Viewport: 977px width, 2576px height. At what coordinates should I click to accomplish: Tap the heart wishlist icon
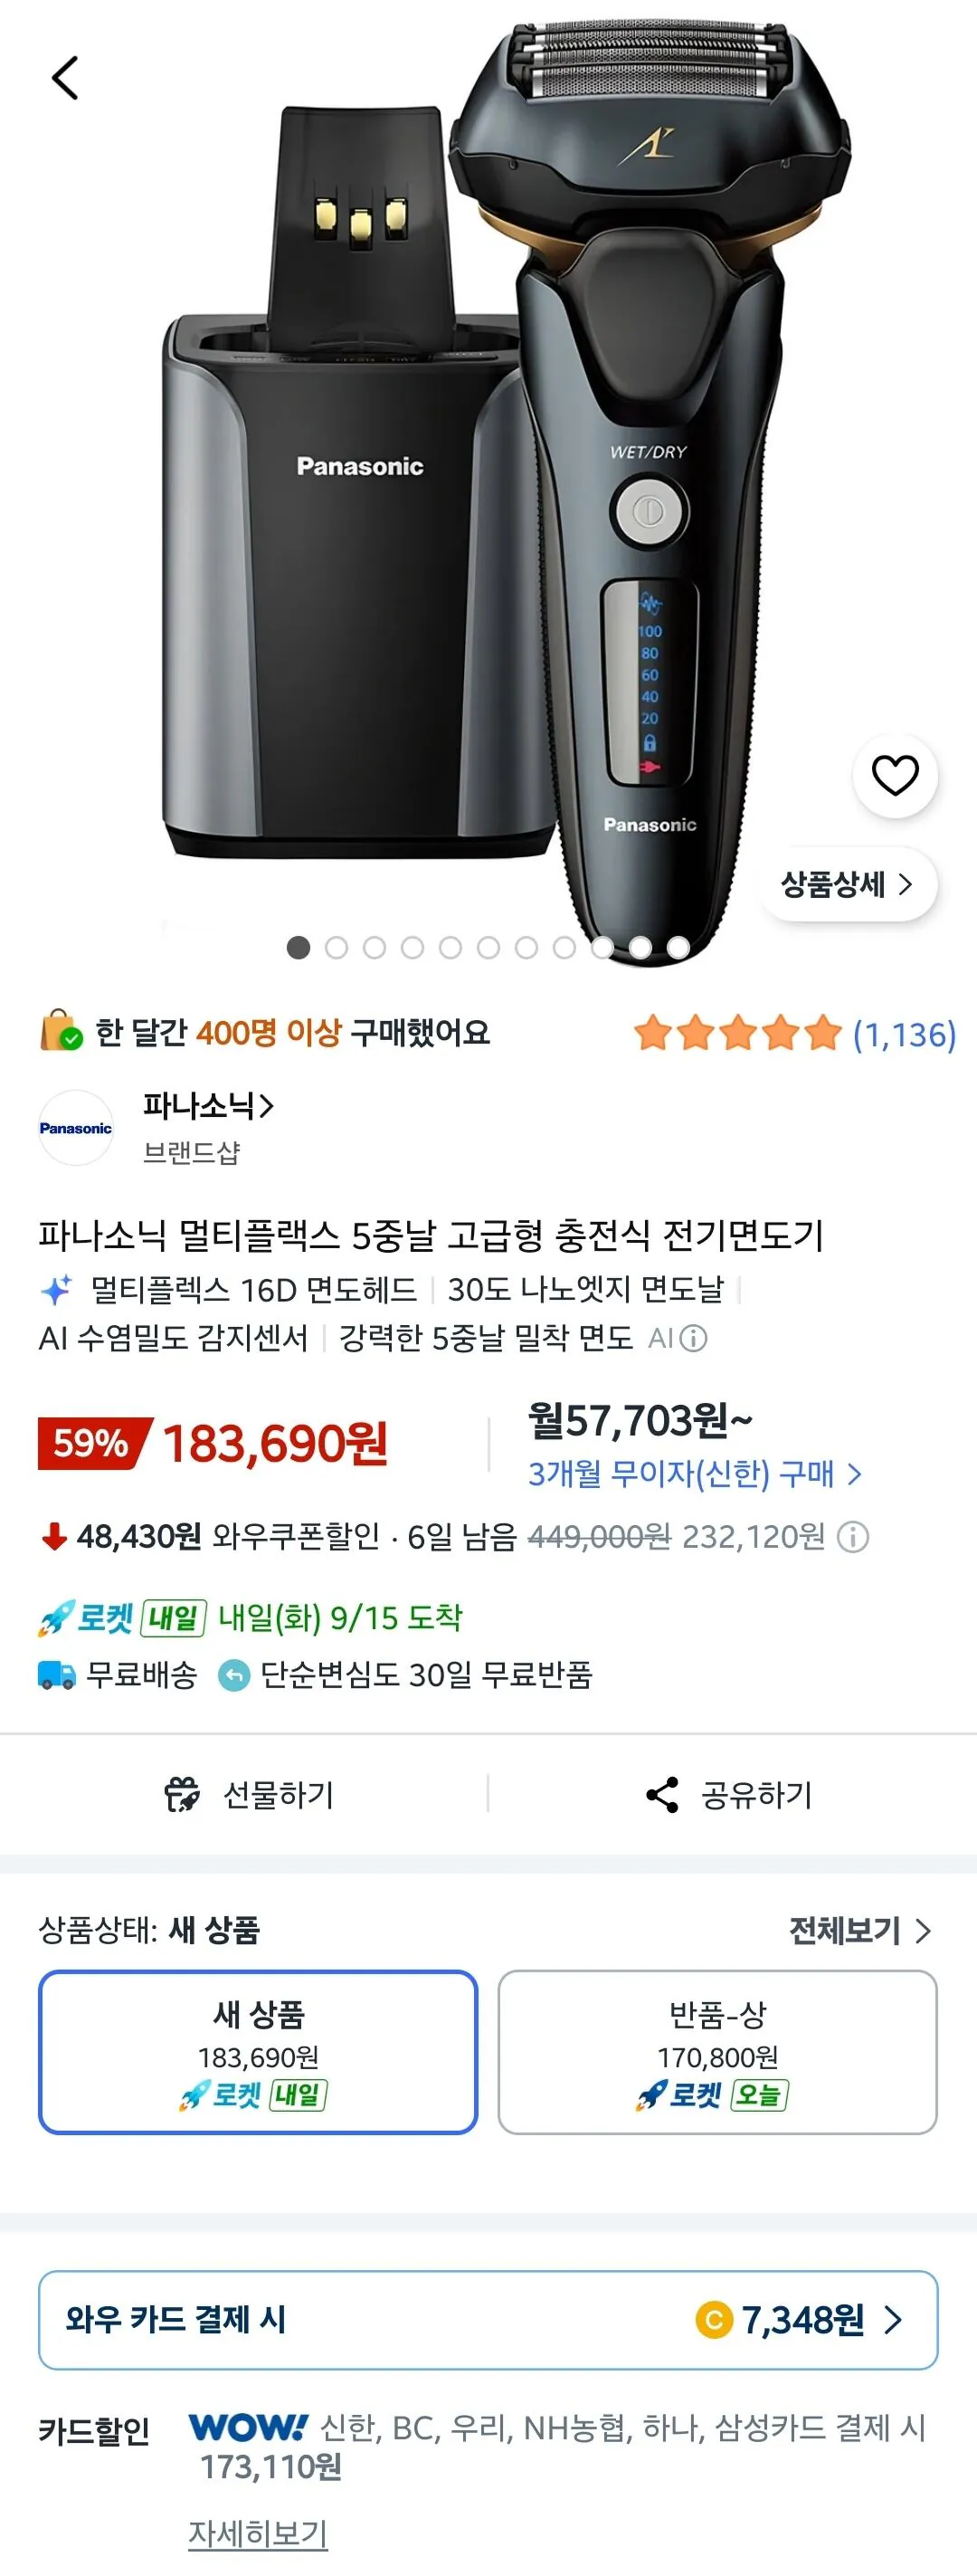point(894,775)
